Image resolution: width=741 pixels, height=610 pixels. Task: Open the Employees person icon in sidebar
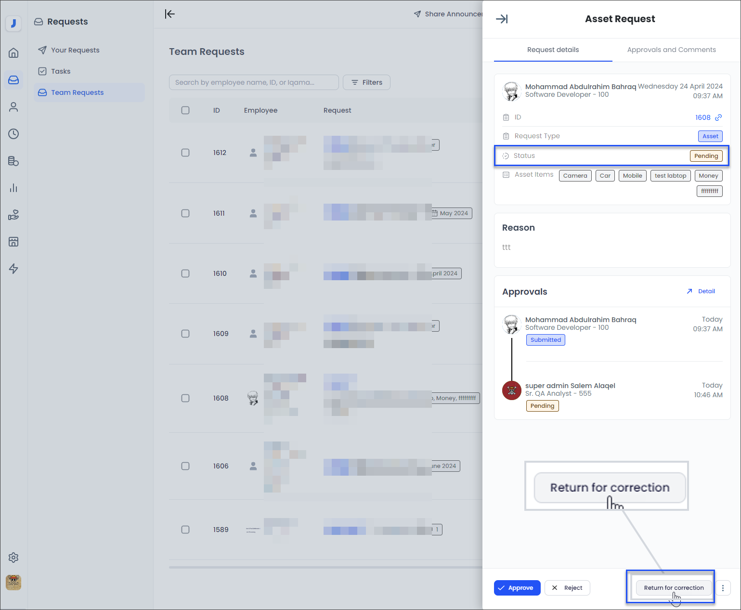[x=13, y=107]
